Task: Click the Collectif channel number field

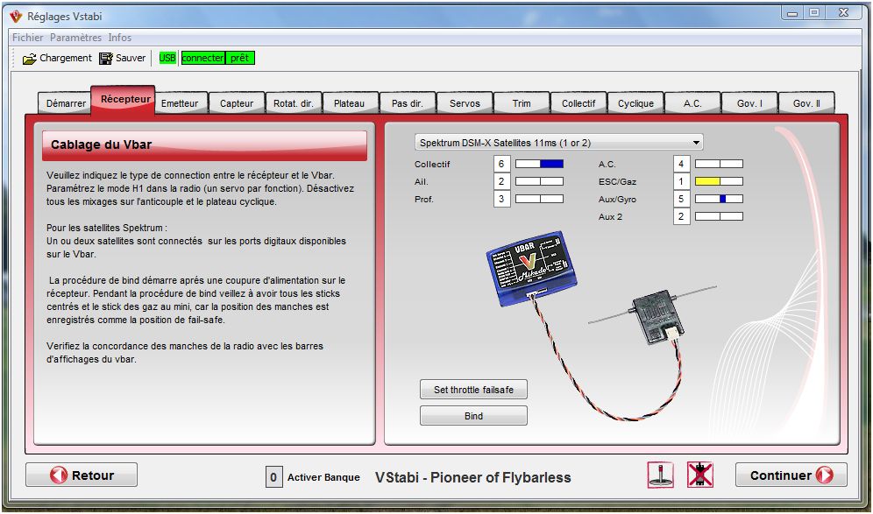Action: point(501,164)
